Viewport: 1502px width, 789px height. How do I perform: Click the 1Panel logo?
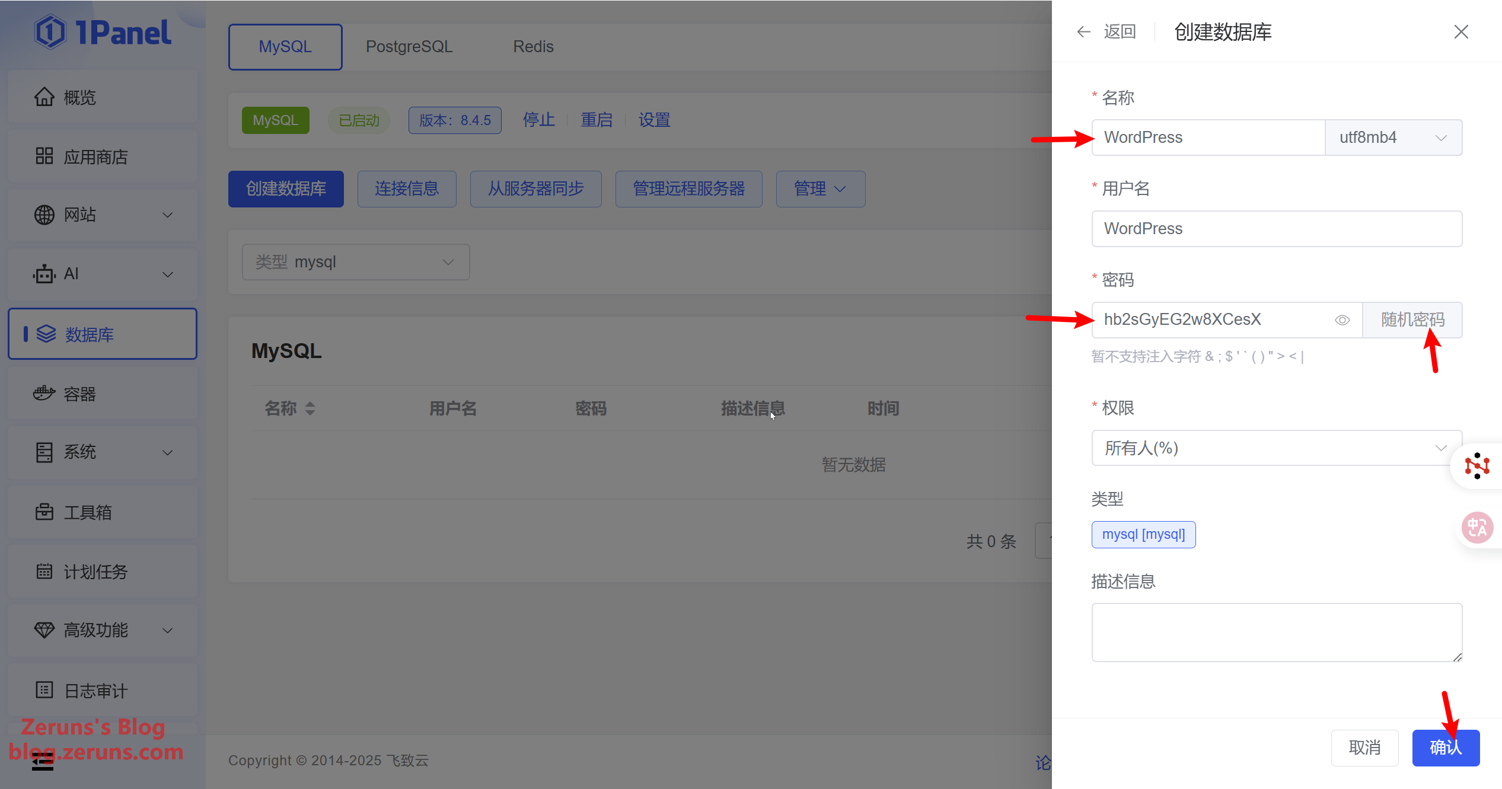[x=103, y=32]
